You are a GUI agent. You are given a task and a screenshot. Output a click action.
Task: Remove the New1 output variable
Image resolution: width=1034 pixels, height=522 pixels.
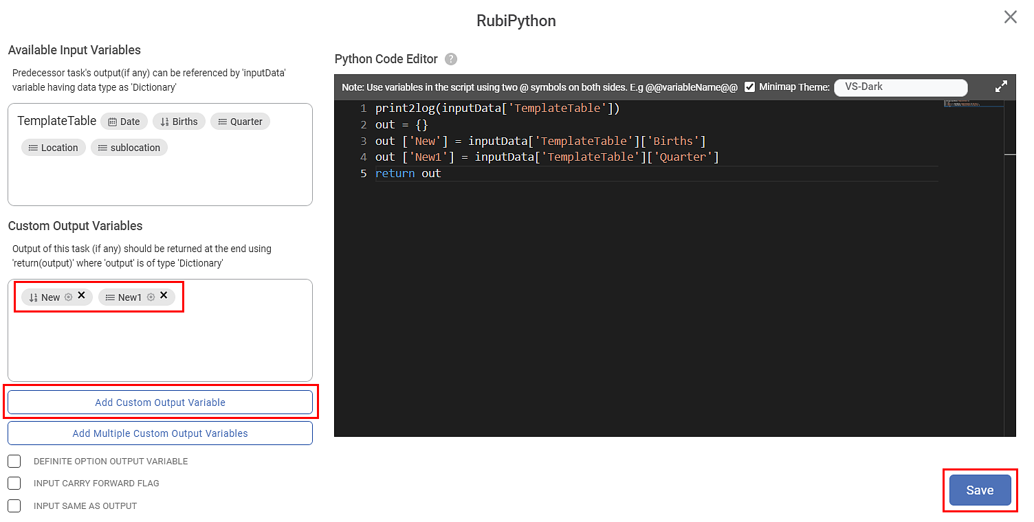(x=163, y=295)
